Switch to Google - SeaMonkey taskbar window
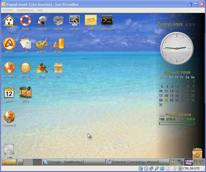This screenshot has width=206, height=172. (74, 162)
